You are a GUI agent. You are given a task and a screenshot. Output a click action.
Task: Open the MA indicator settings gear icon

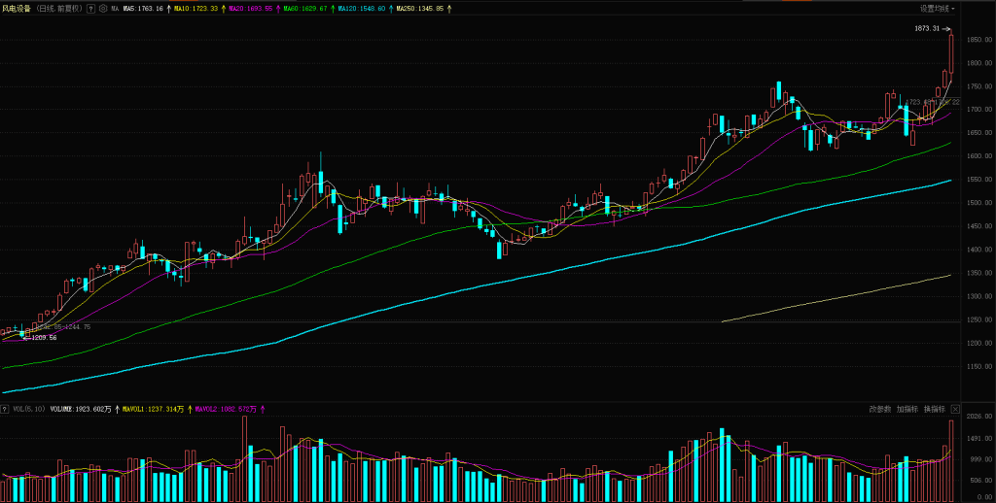coord(103,8)
